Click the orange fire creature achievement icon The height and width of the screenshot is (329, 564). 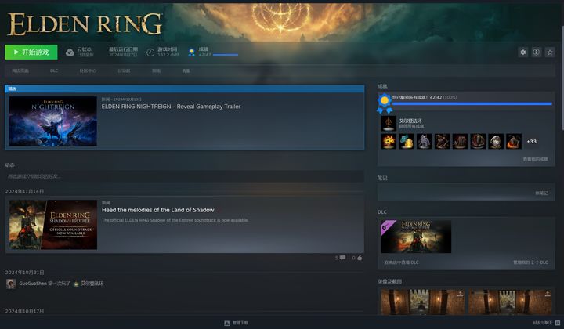pyautogui.click(x=514, y=141)
